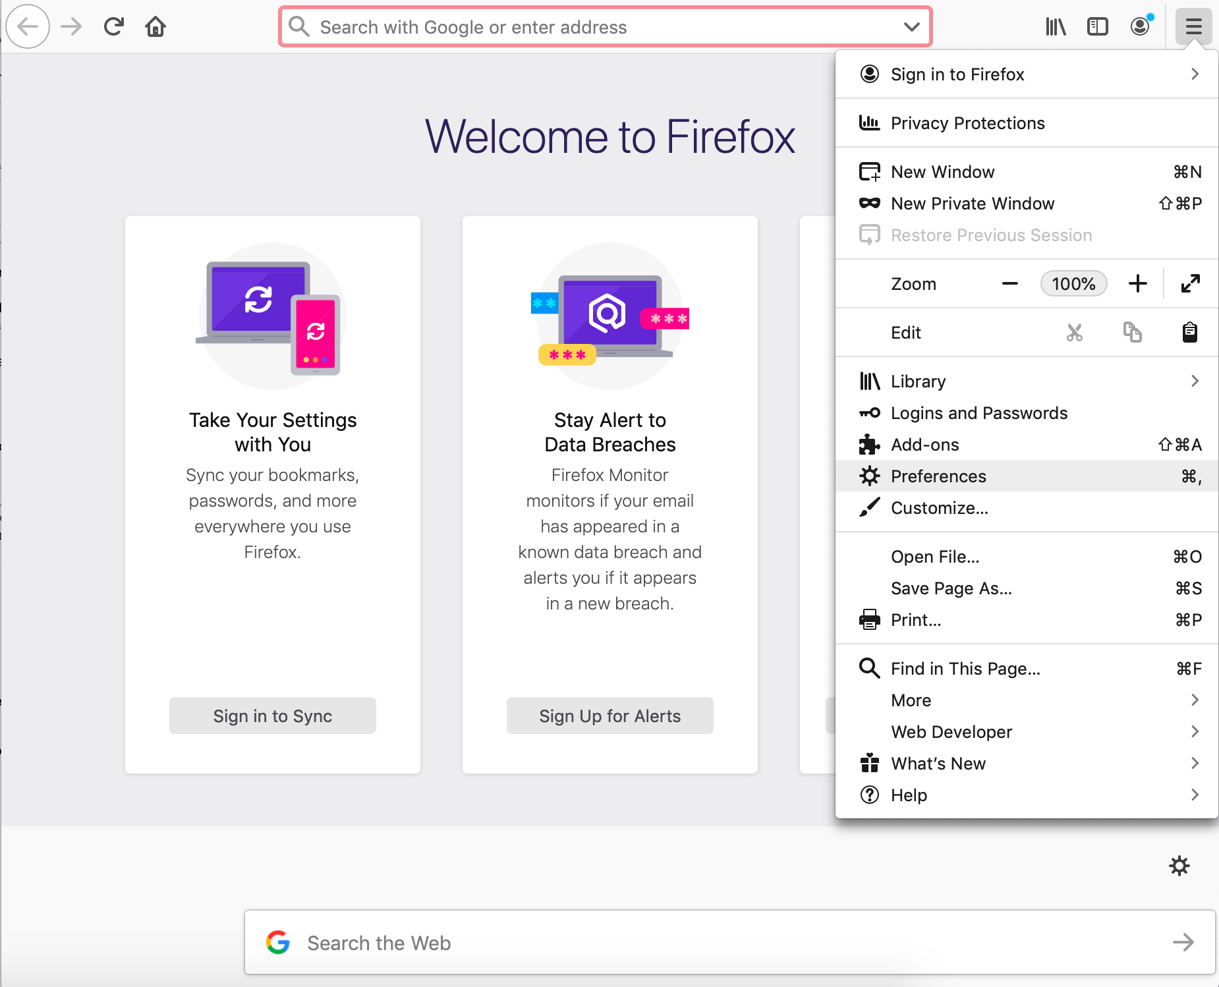Reset zoom via 100% button
Screen dimensions: 1219x987
pos(1074,284)
